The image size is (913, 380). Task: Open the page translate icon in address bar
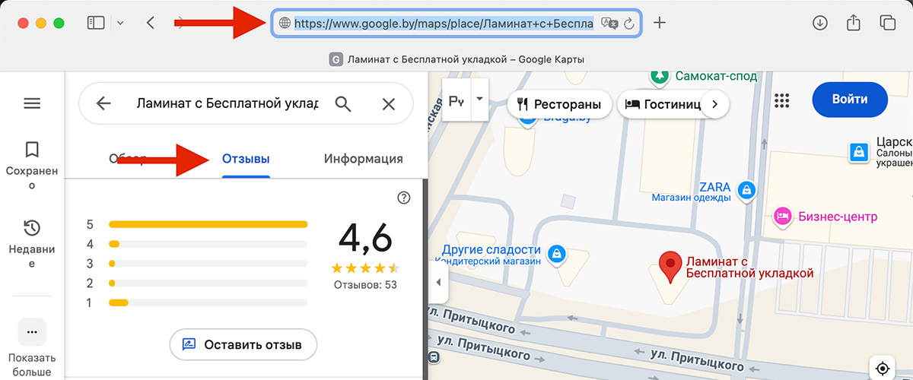(609, 23)
